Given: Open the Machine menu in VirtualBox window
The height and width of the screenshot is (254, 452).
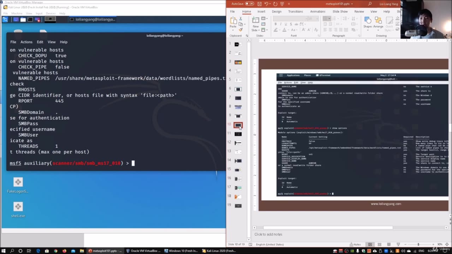Looking at the screenshot, I should (17, 13).
